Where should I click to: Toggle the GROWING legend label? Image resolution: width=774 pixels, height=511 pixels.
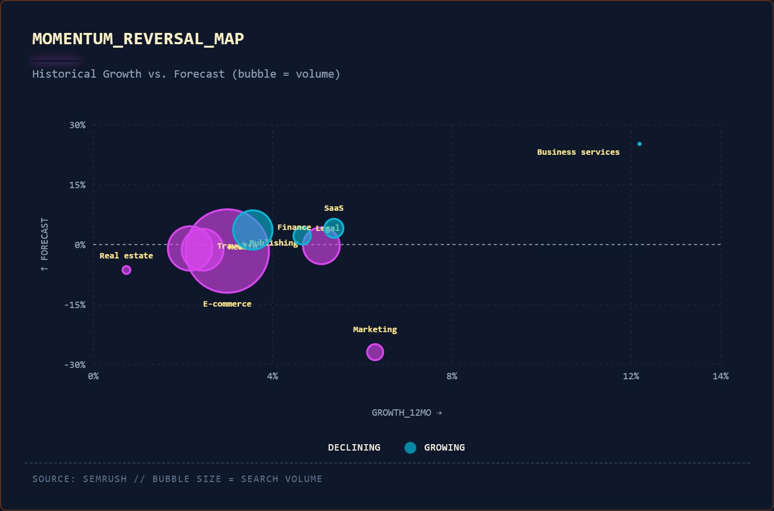(x=444, y=448)
